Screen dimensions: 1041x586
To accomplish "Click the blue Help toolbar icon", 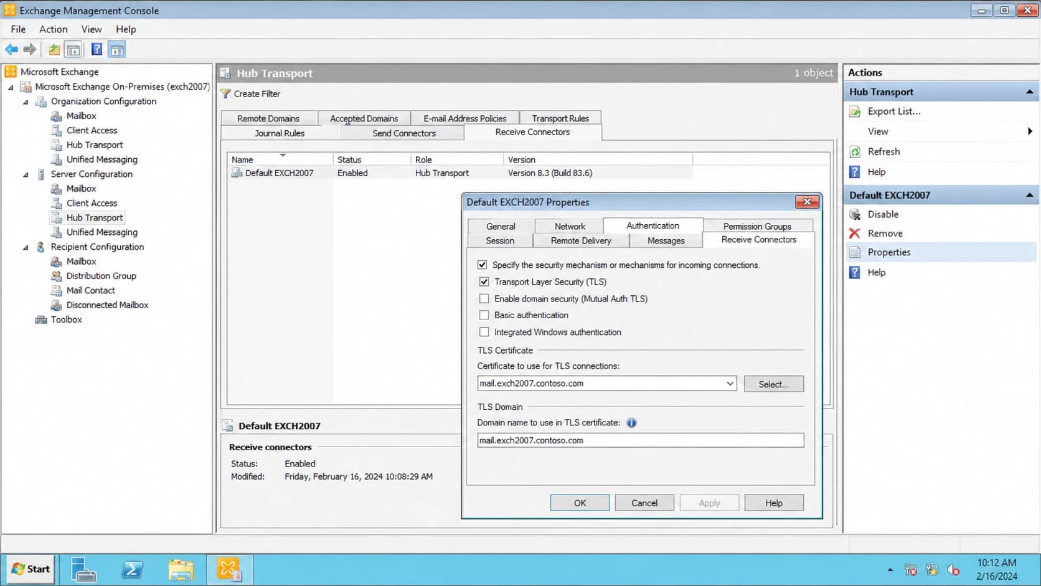I will 97,49.
